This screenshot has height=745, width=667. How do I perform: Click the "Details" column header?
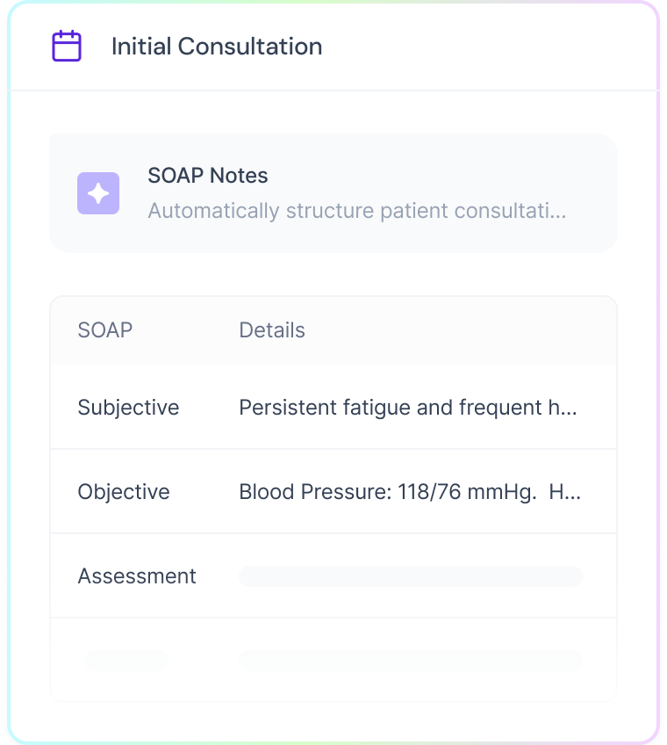[272, 330]
